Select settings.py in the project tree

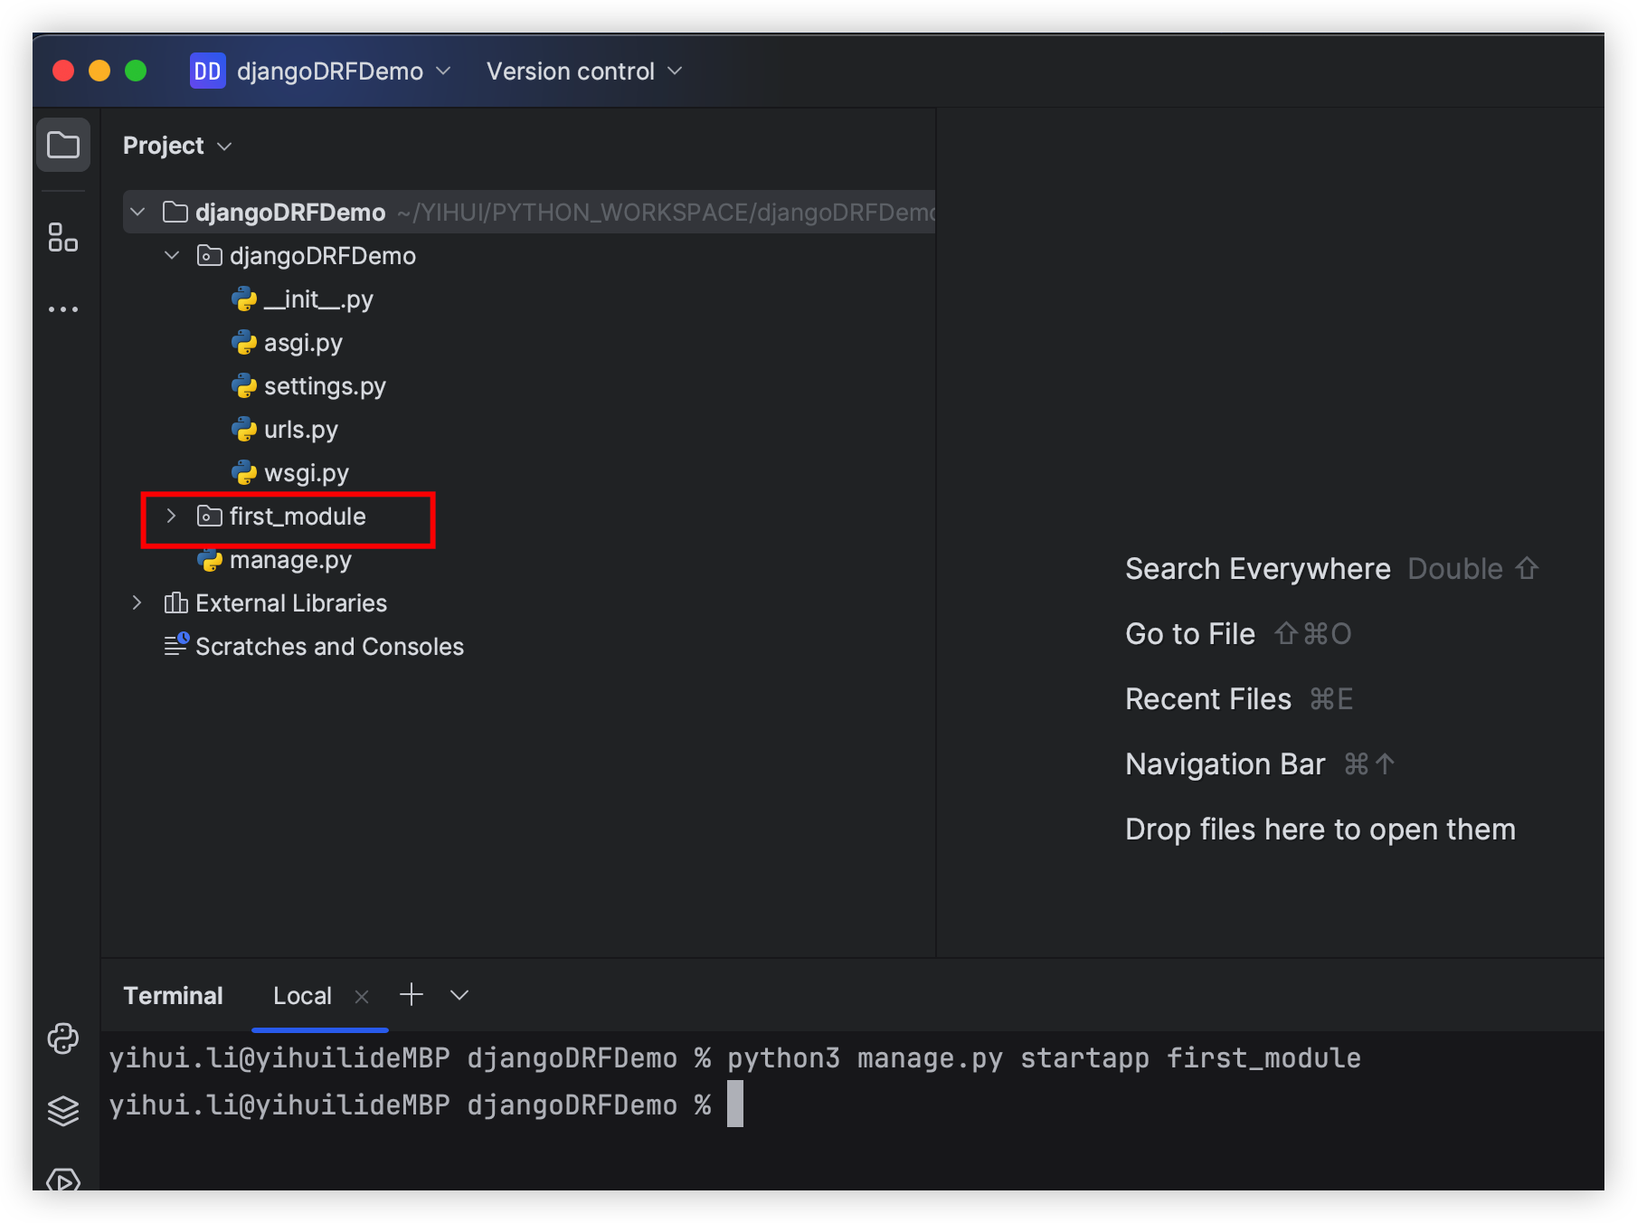[x=324, y=386]
